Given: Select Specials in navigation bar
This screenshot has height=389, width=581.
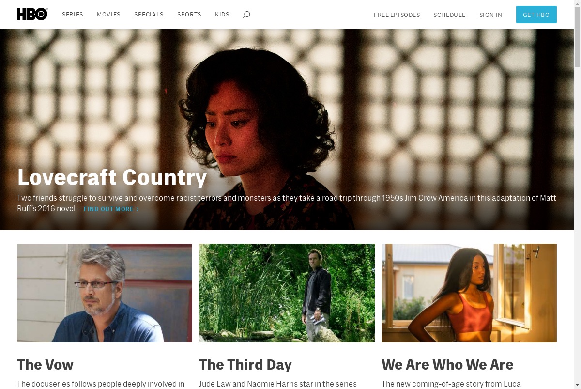Looking at the screenshot, I should click(149, 15).
